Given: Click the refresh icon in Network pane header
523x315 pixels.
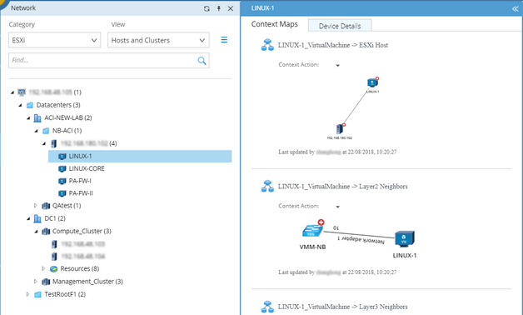Looking at the screenshot, I should 207,8.
